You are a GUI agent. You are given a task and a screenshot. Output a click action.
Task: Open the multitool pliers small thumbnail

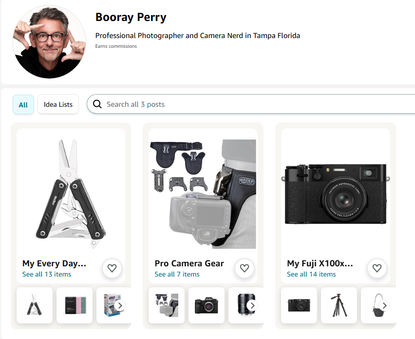point(35,305)
